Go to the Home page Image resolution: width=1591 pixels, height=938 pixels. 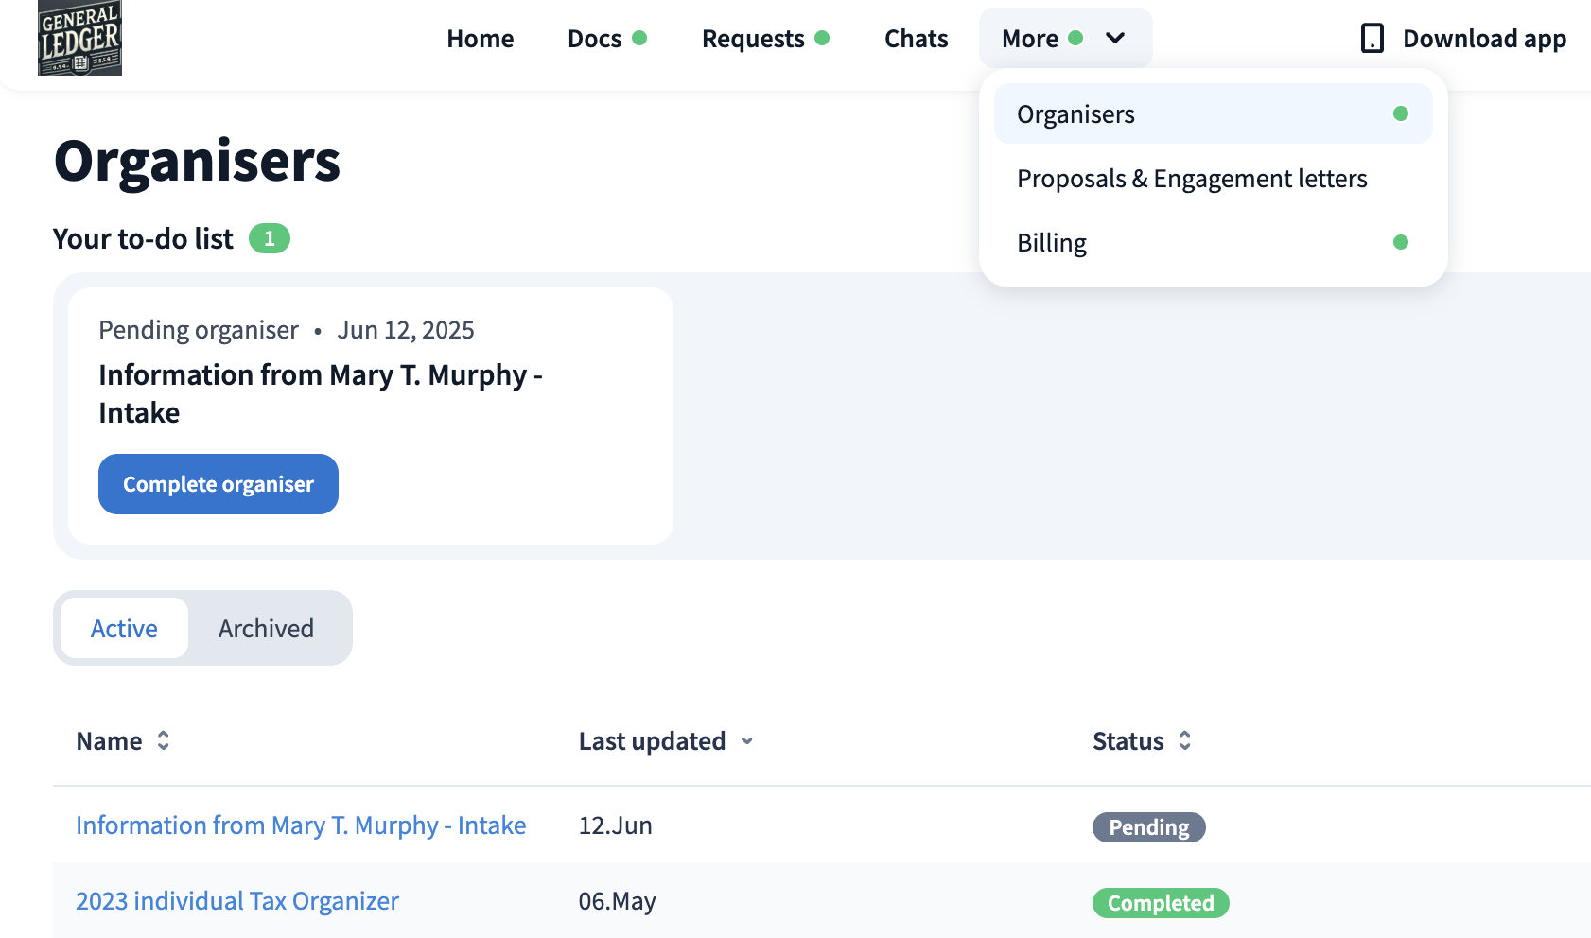[x=481, y=39]
